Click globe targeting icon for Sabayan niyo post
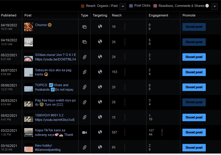Image resolution: width=221 pixels, height=155 pixels. pos(100,72)
